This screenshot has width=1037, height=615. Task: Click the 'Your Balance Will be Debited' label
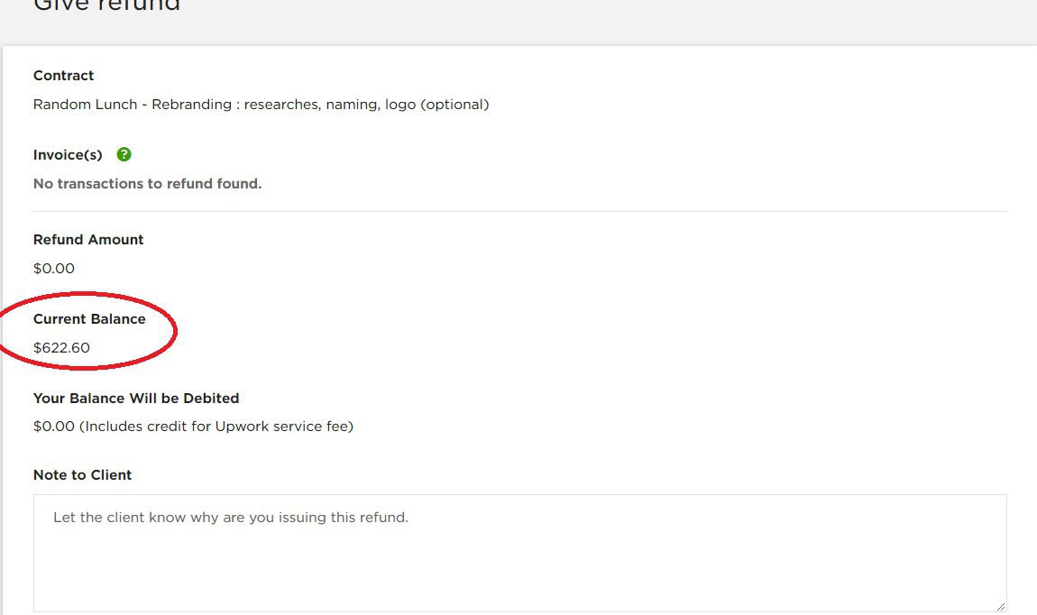(136, 399)
